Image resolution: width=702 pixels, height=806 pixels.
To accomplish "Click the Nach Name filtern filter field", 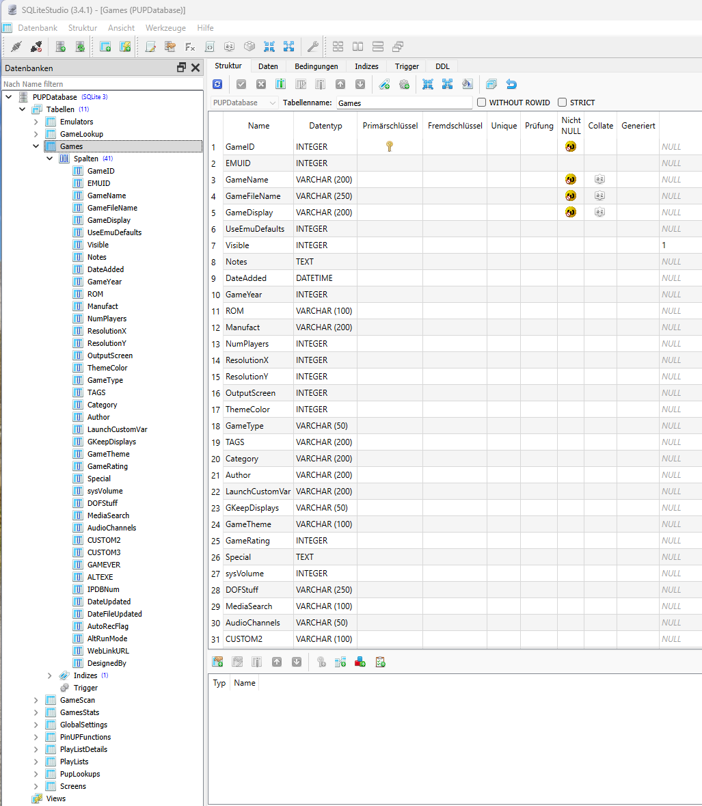I will point(103,84).
